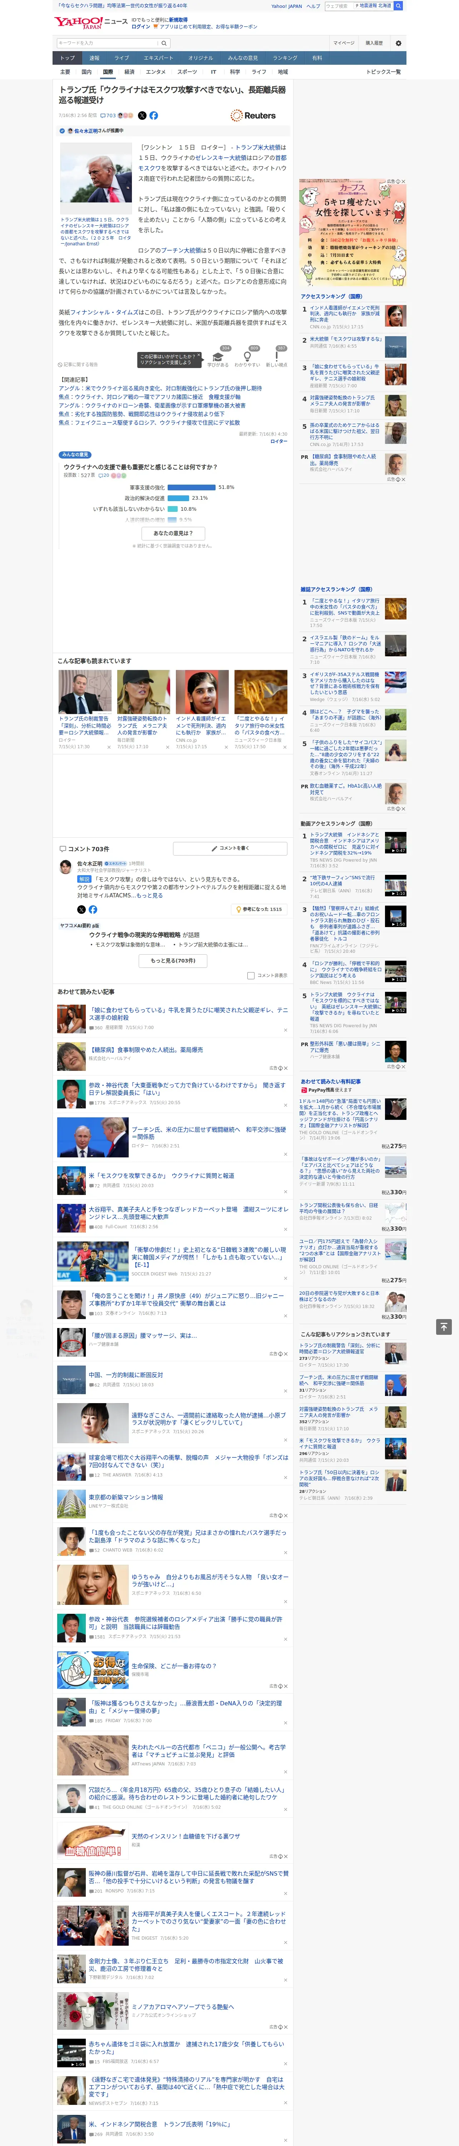This screenshot has width=459, height=2146.
Task: Open 佐々木正明 commenter avatar
Action: coord(65,867)
